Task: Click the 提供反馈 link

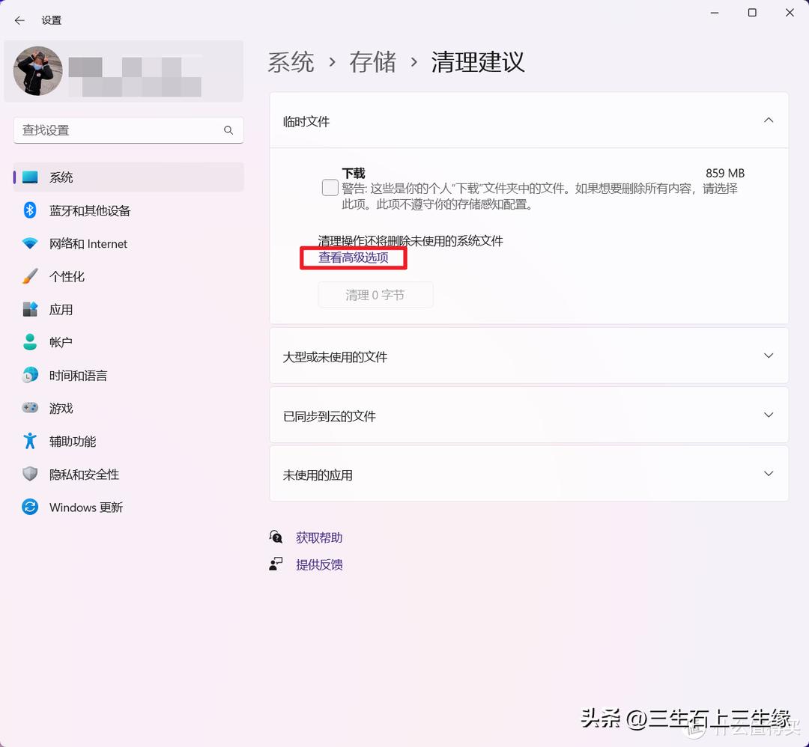Action: [x=319, y=564]
